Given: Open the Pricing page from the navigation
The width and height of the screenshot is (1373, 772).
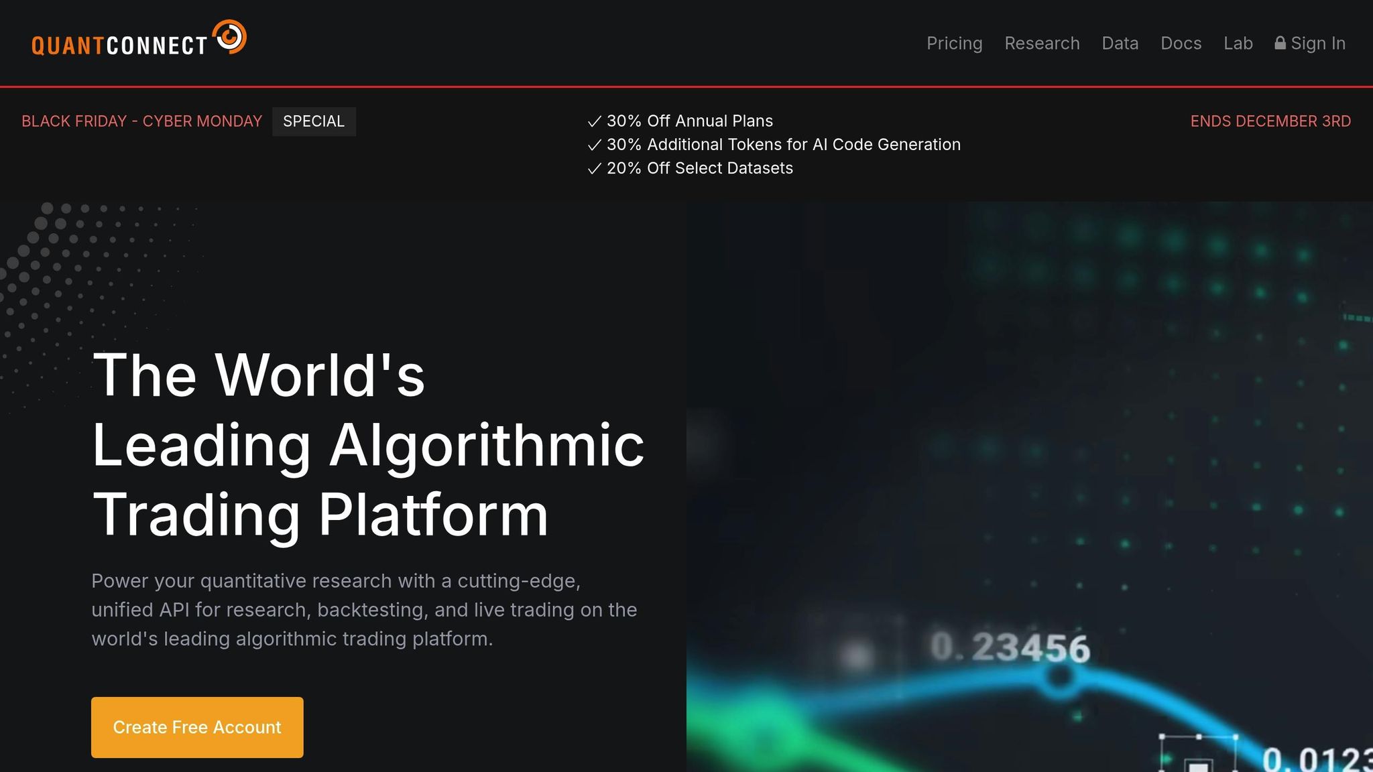Looking at the screenshot, I should (954, 43).
